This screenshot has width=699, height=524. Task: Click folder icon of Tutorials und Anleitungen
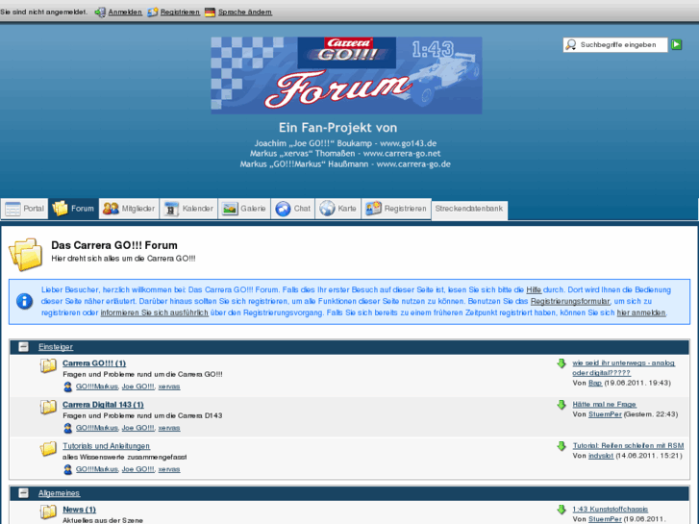coord(48,448)
